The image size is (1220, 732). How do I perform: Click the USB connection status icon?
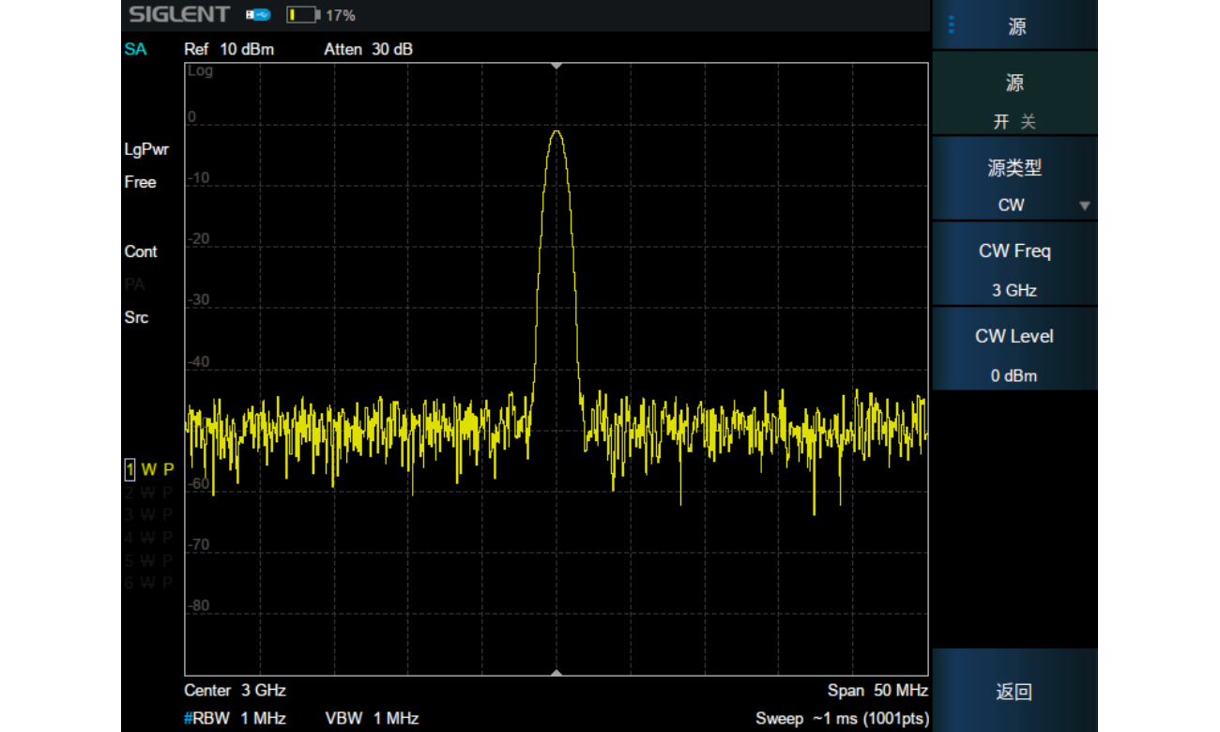pyautogui.click(x=258, y=15)
